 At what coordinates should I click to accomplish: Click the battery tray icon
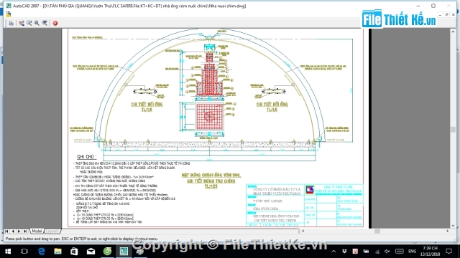tap(366, 252)
